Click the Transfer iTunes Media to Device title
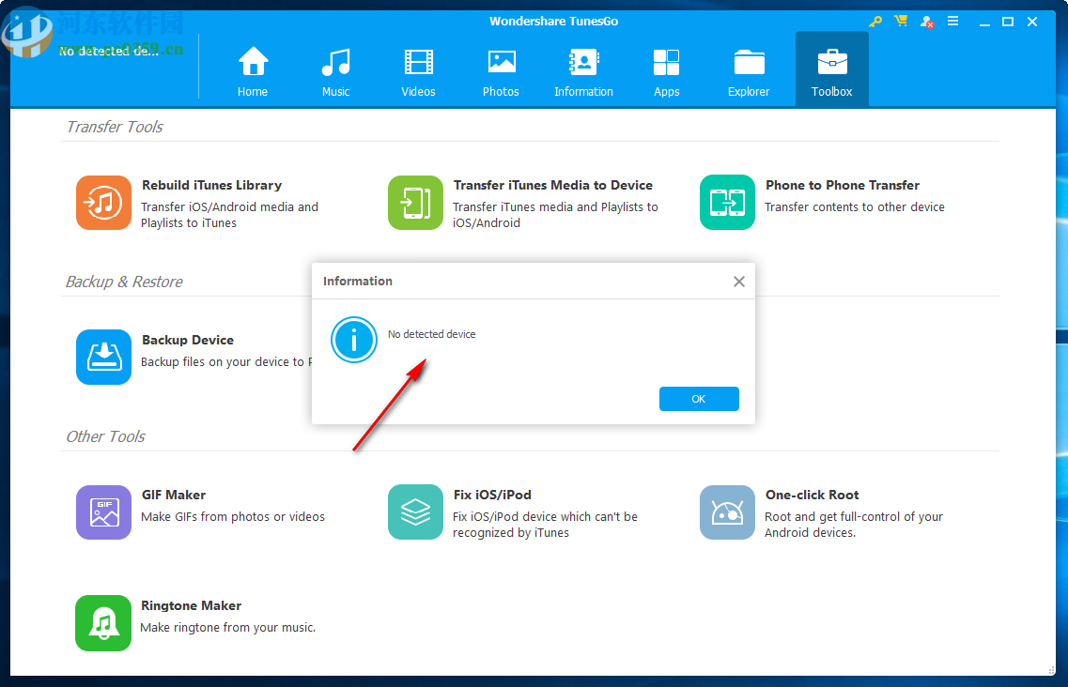1068x687 pixels. (x=553, y=185)
